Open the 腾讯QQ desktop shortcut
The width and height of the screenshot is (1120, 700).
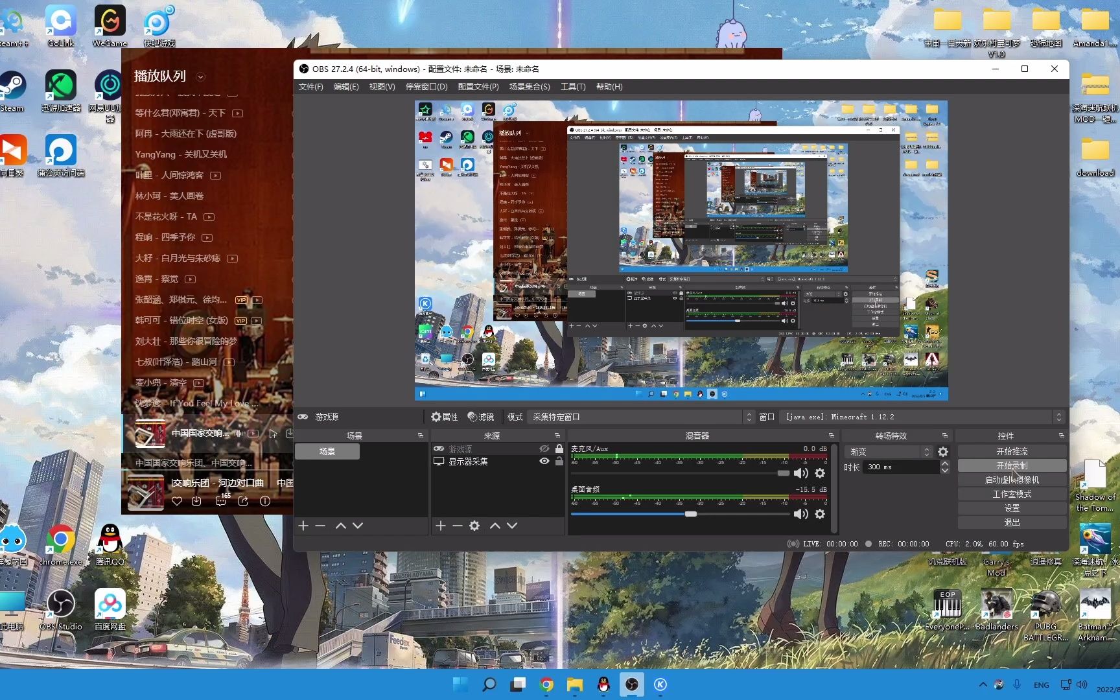click(x=110, y=545)
